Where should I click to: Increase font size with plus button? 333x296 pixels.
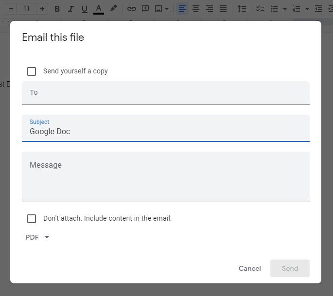(x=42, y=9)
